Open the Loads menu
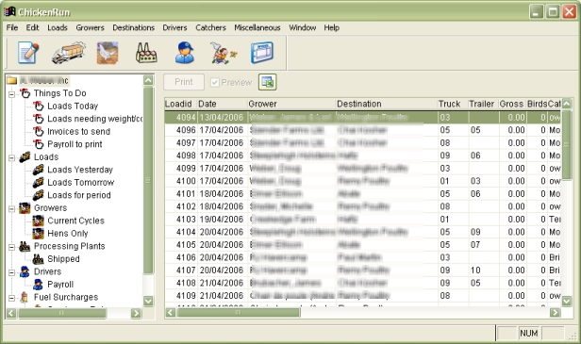The image size is (581, 344). coord(58,27)
